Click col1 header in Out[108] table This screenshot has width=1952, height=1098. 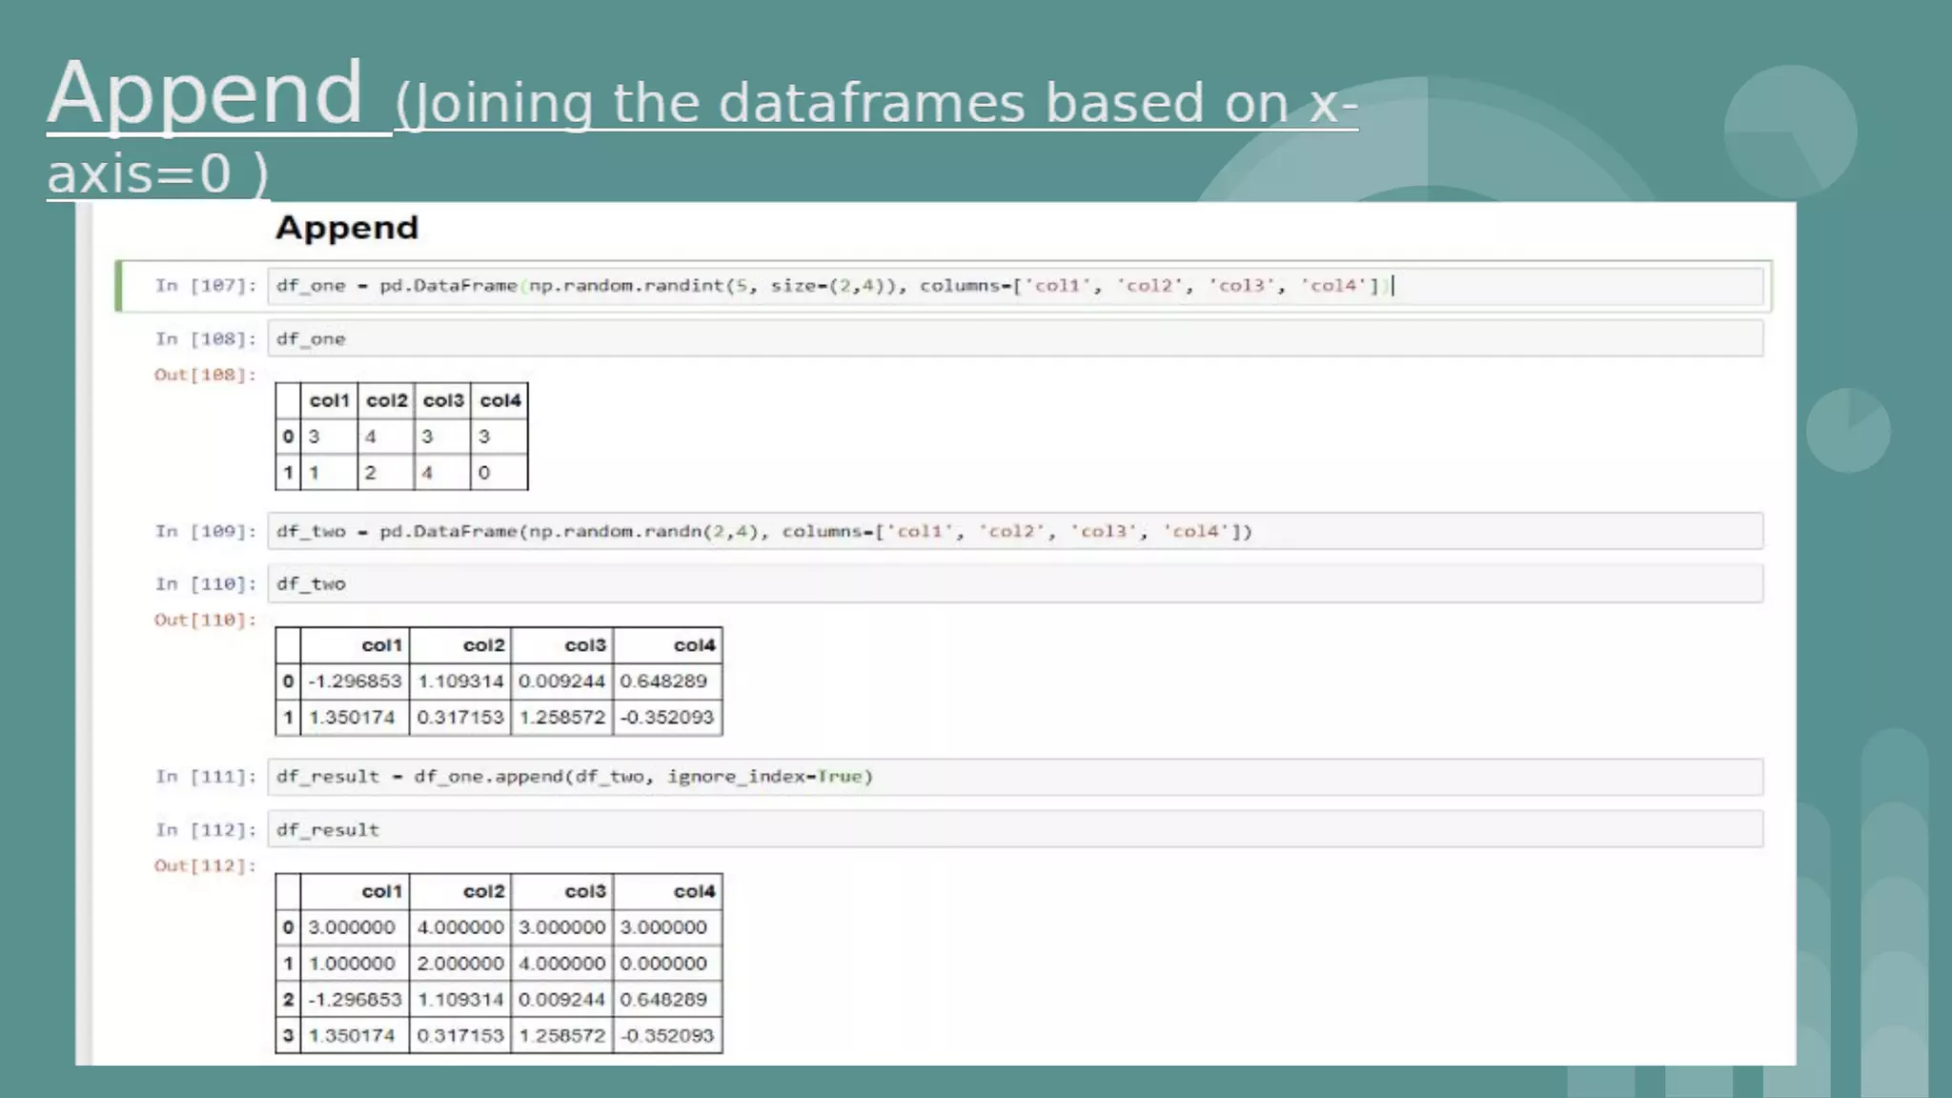pyautogui.click(x=329, y=401)
